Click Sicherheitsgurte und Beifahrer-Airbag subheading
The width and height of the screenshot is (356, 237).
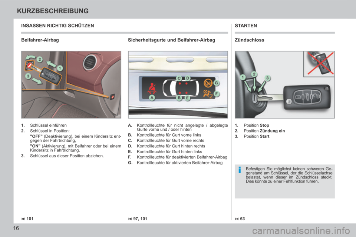(x=171, y=40)
